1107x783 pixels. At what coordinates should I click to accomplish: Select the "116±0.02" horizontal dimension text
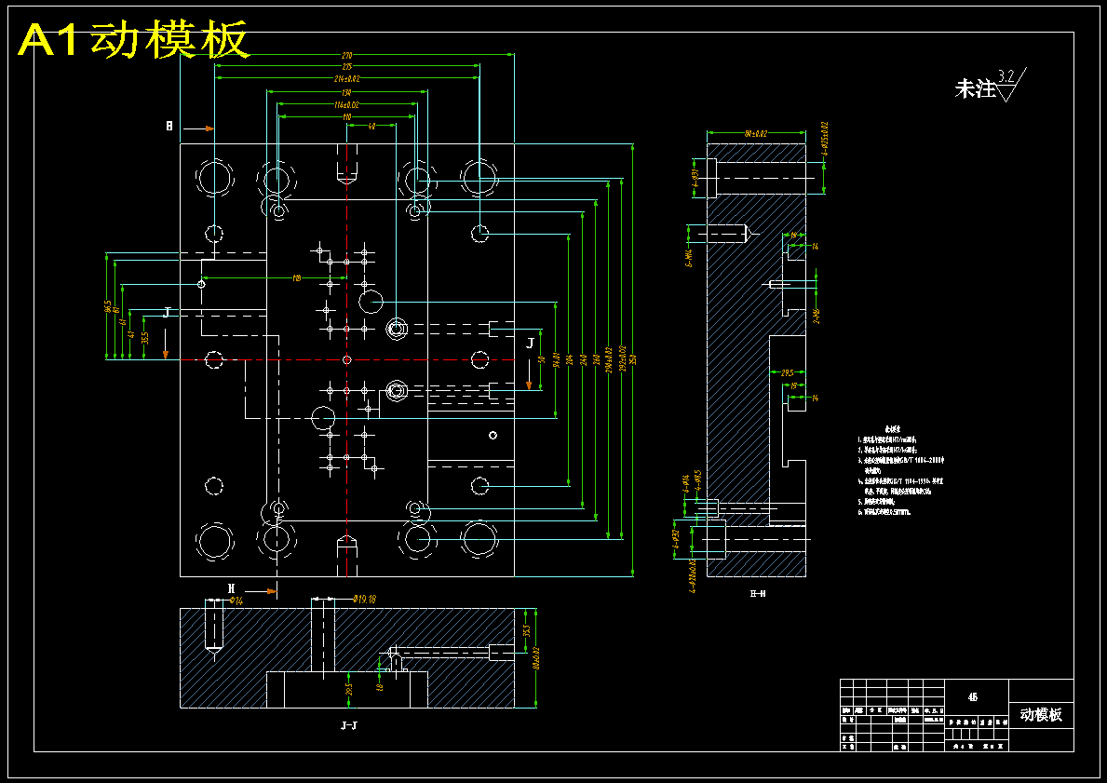click(346, 105)
